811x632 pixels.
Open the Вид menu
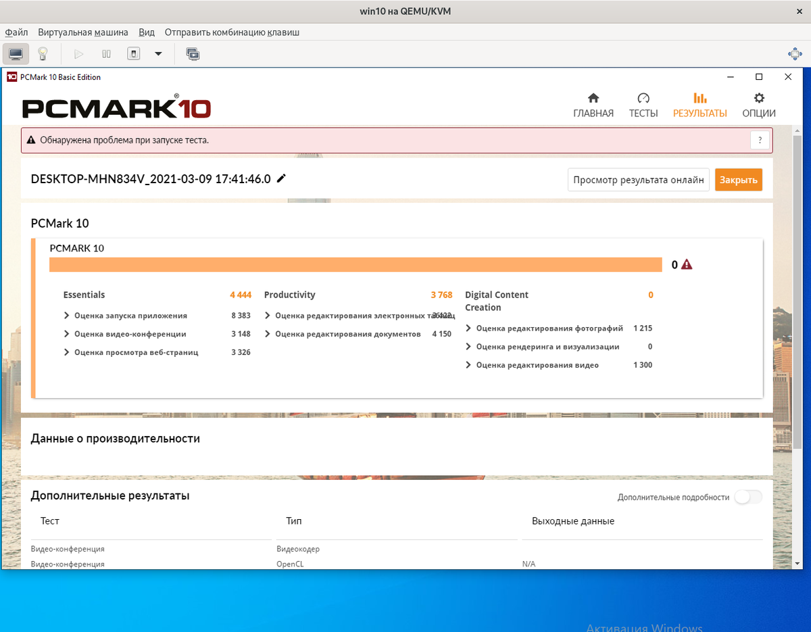(147, 32)
